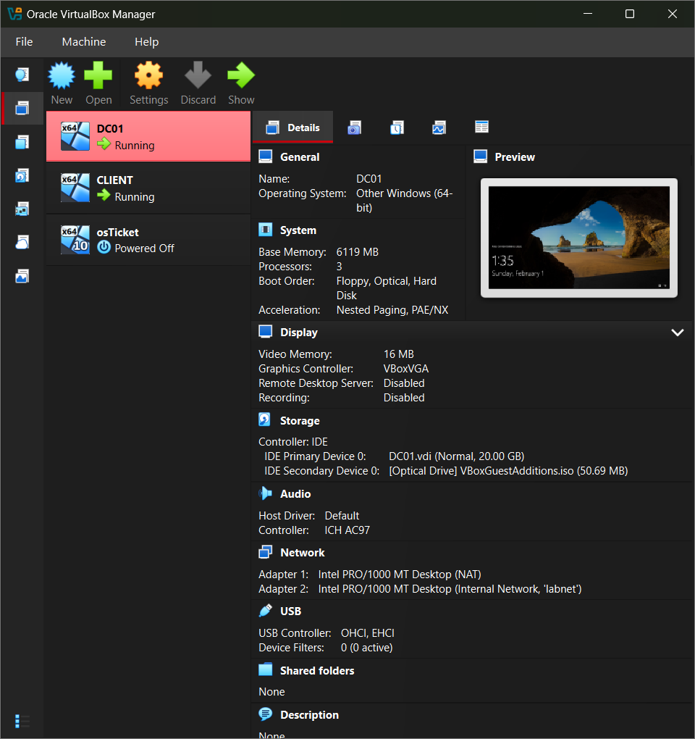Image resolution: width=695 pixels, height=739 pixels.
Task: Open the File menu
Action: [x=24, y=42]
